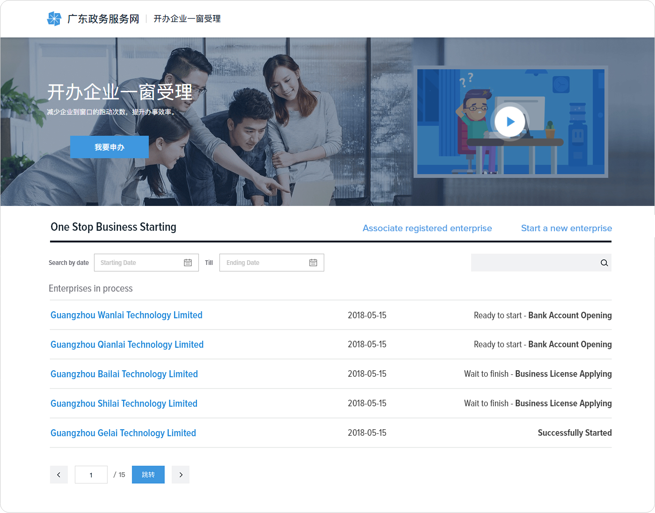This screenshot has height=513, width=655.
Task: Open the Starting Date calendar icon
Action: click(x=188, y=263)
